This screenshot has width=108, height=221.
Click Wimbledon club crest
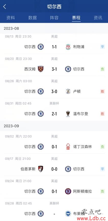coord(68,114)
